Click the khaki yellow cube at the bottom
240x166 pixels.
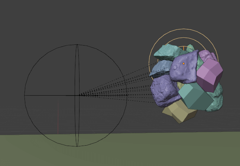coord(179,113)
